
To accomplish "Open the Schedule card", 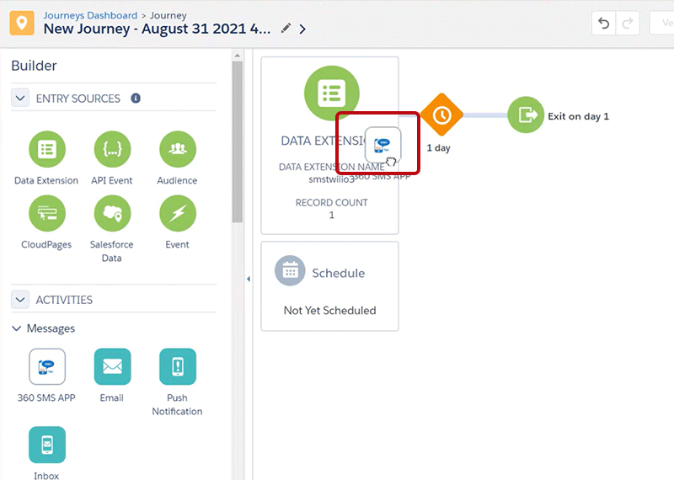I will (x=329, y=286).
